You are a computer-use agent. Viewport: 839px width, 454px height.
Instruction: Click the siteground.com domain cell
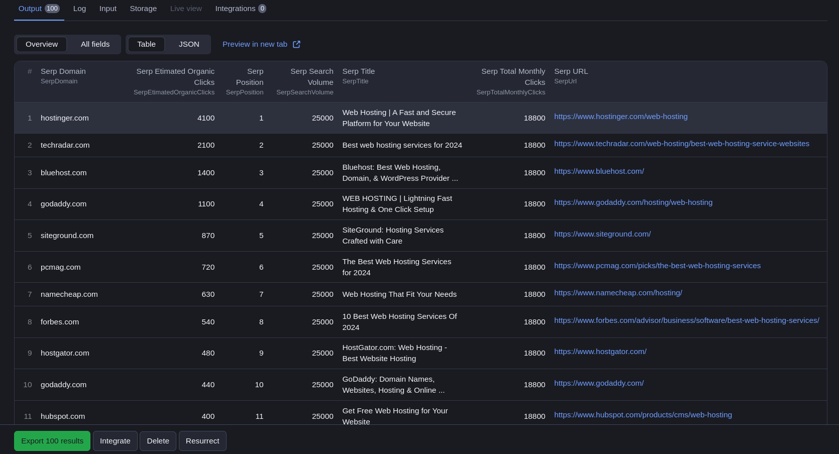coord(67,236)
